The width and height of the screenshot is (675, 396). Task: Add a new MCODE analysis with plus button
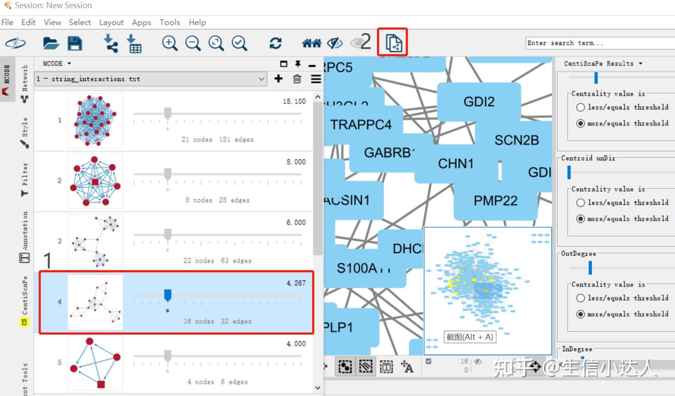[278, 79]
